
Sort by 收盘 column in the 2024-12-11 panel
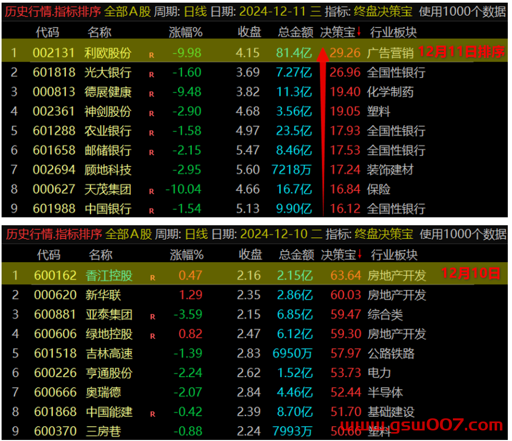tap(249, 32)
